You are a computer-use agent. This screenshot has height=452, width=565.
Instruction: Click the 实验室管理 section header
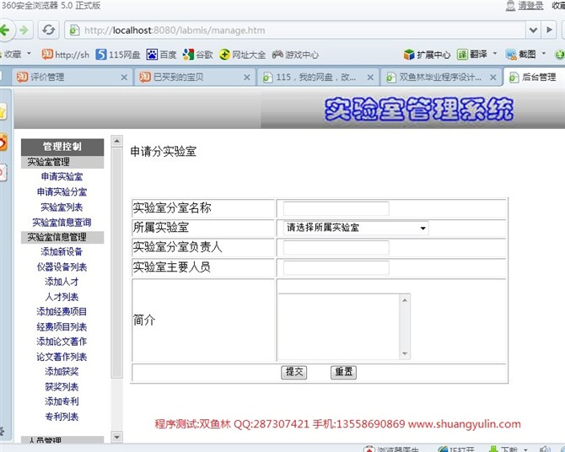tap(62, 162)
